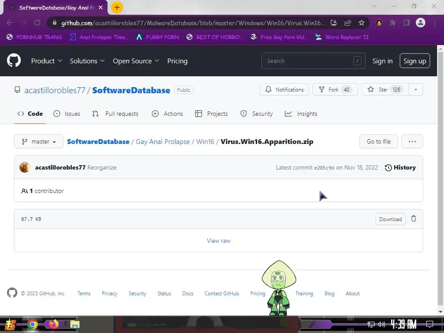Screen dimensions: 444x333
Task: Click the Sign up button
Action: (x=415, y=61)
